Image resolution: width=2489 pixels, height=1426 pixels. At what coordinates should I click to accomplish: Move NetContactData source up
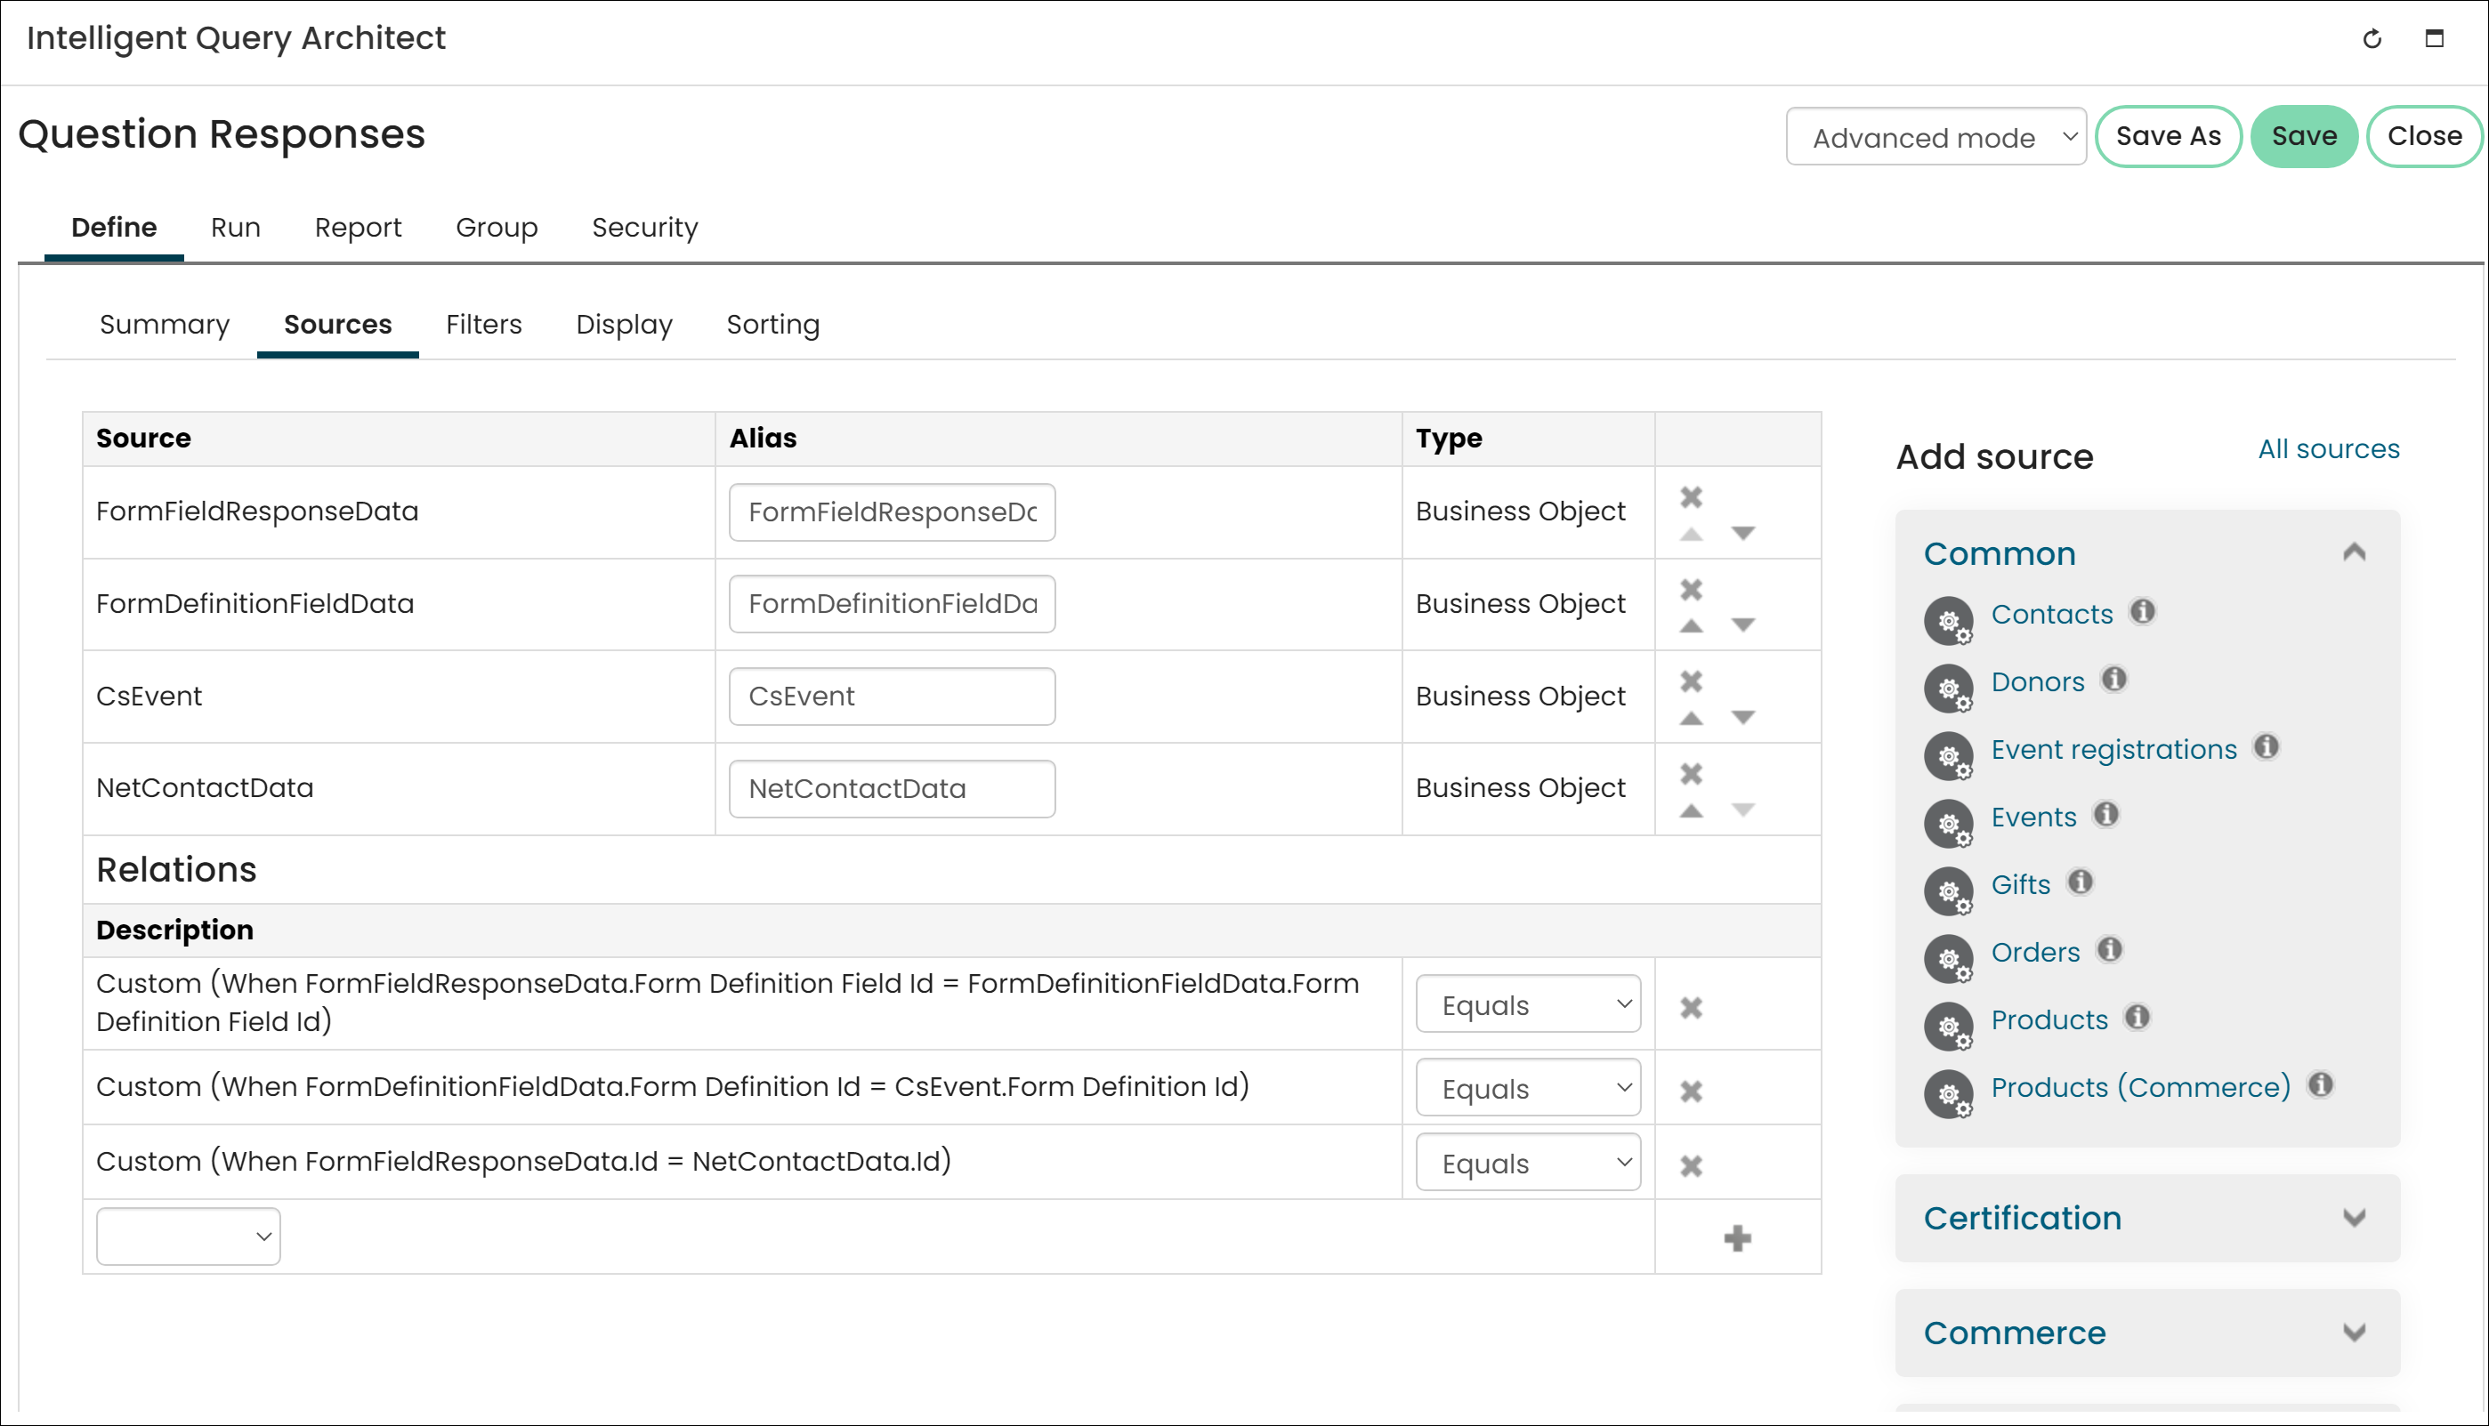(1691, 811)
